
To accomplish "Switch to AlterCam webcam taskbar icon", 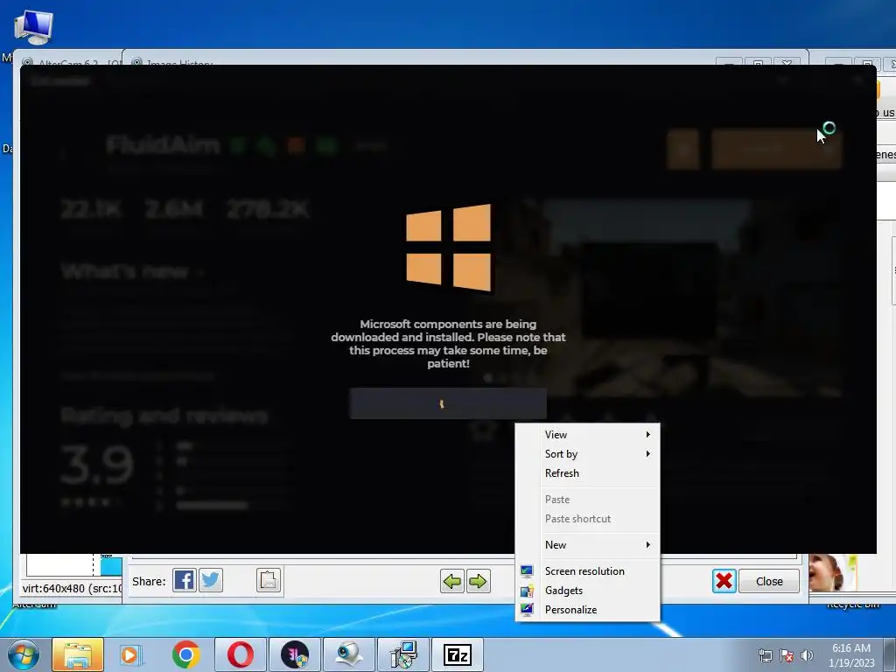I will [x=349, y=654].
